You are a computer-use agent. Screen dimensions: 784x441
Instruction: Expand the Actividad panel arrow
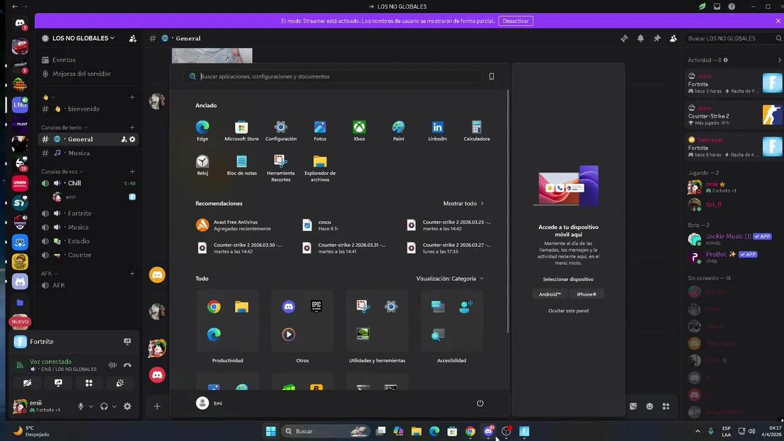(x=780, y=60)
